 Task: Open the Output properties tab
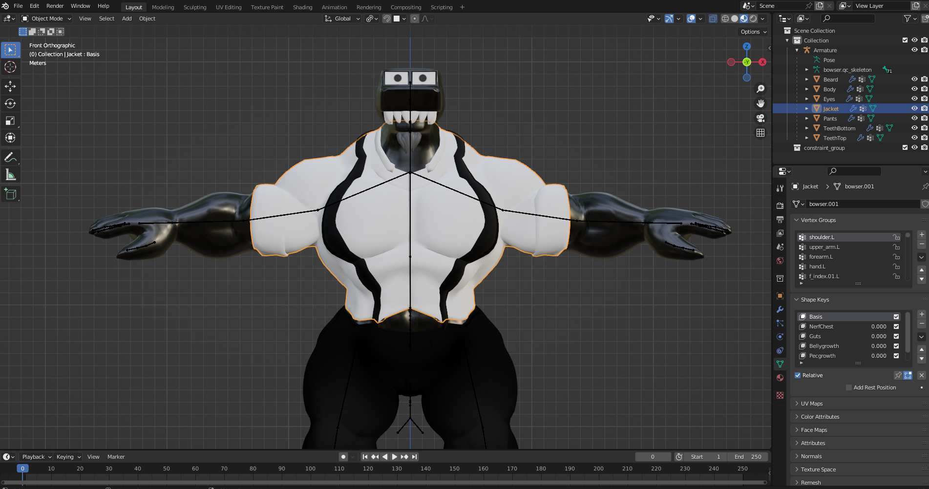[780, 220]
